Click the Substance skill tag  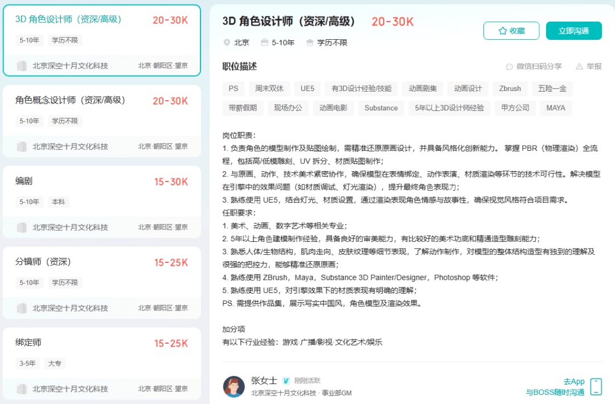pos(381,108)
